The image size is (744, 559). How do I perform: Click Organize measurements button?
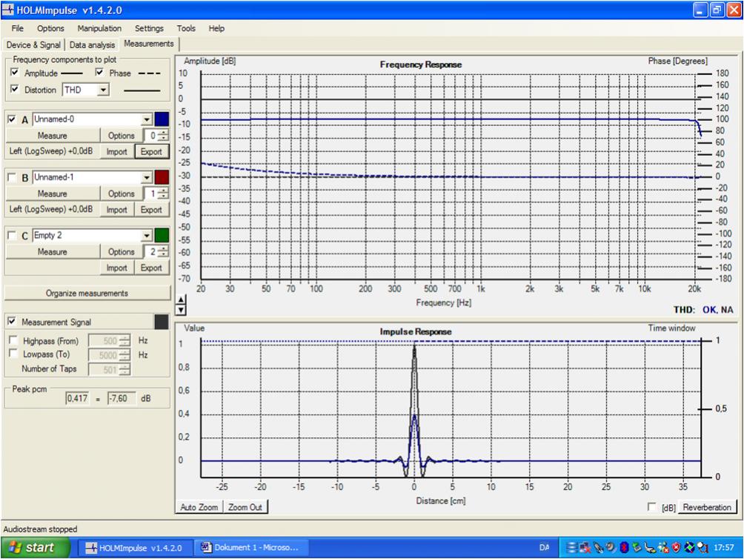(87, 294)
